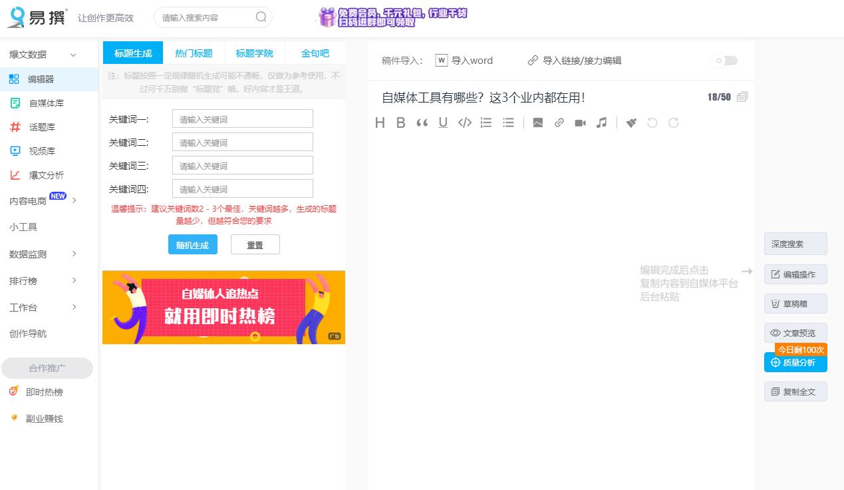Insert music using the note icon

(x=601, y=122)
